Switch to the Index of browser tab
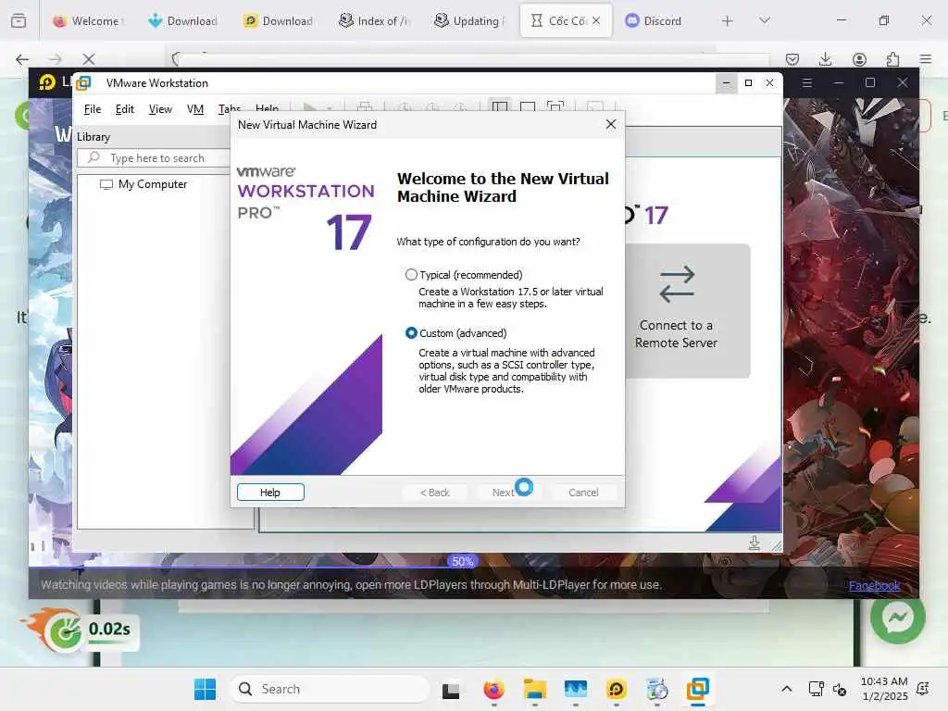Screen dimensions: 948x711 [x=373, y=21]
